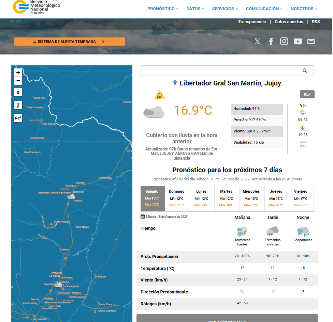Open the Instagram icon link
The image size is (333, 322).
point(284,42)
